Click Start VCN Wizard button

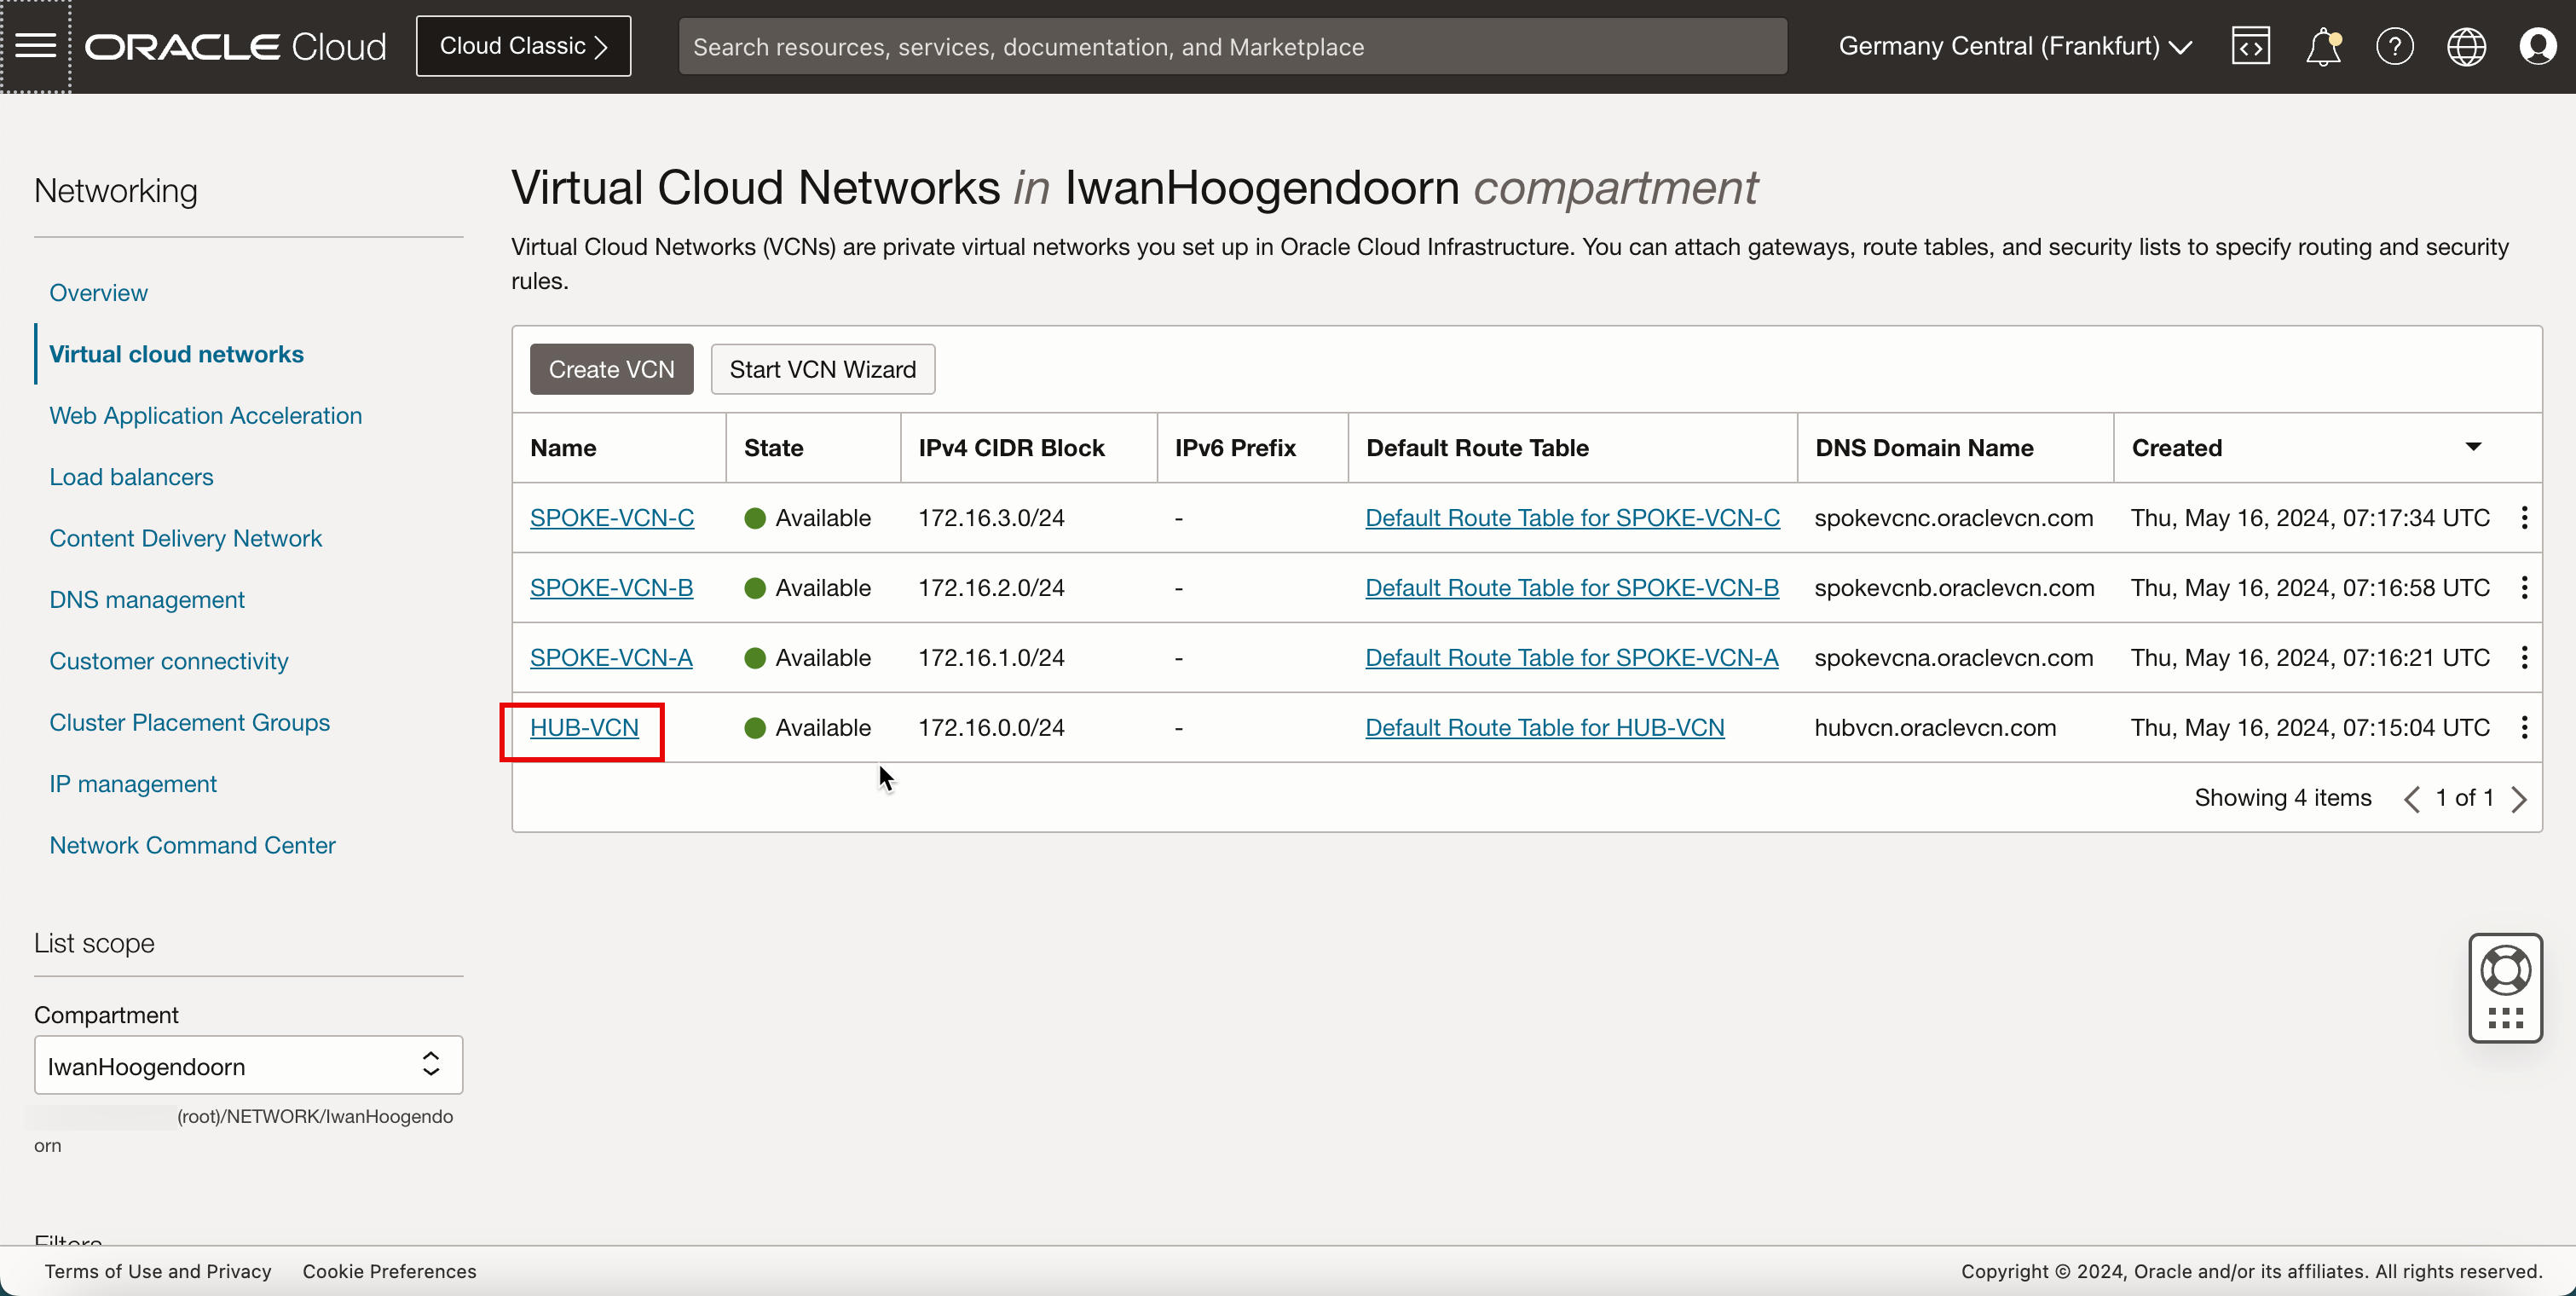click(x=823, y=368)
